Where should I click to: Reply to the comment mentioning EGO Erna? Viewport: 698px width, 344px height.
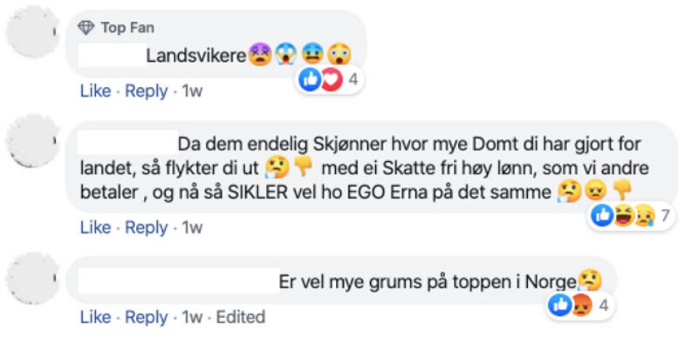click(146, 227)
